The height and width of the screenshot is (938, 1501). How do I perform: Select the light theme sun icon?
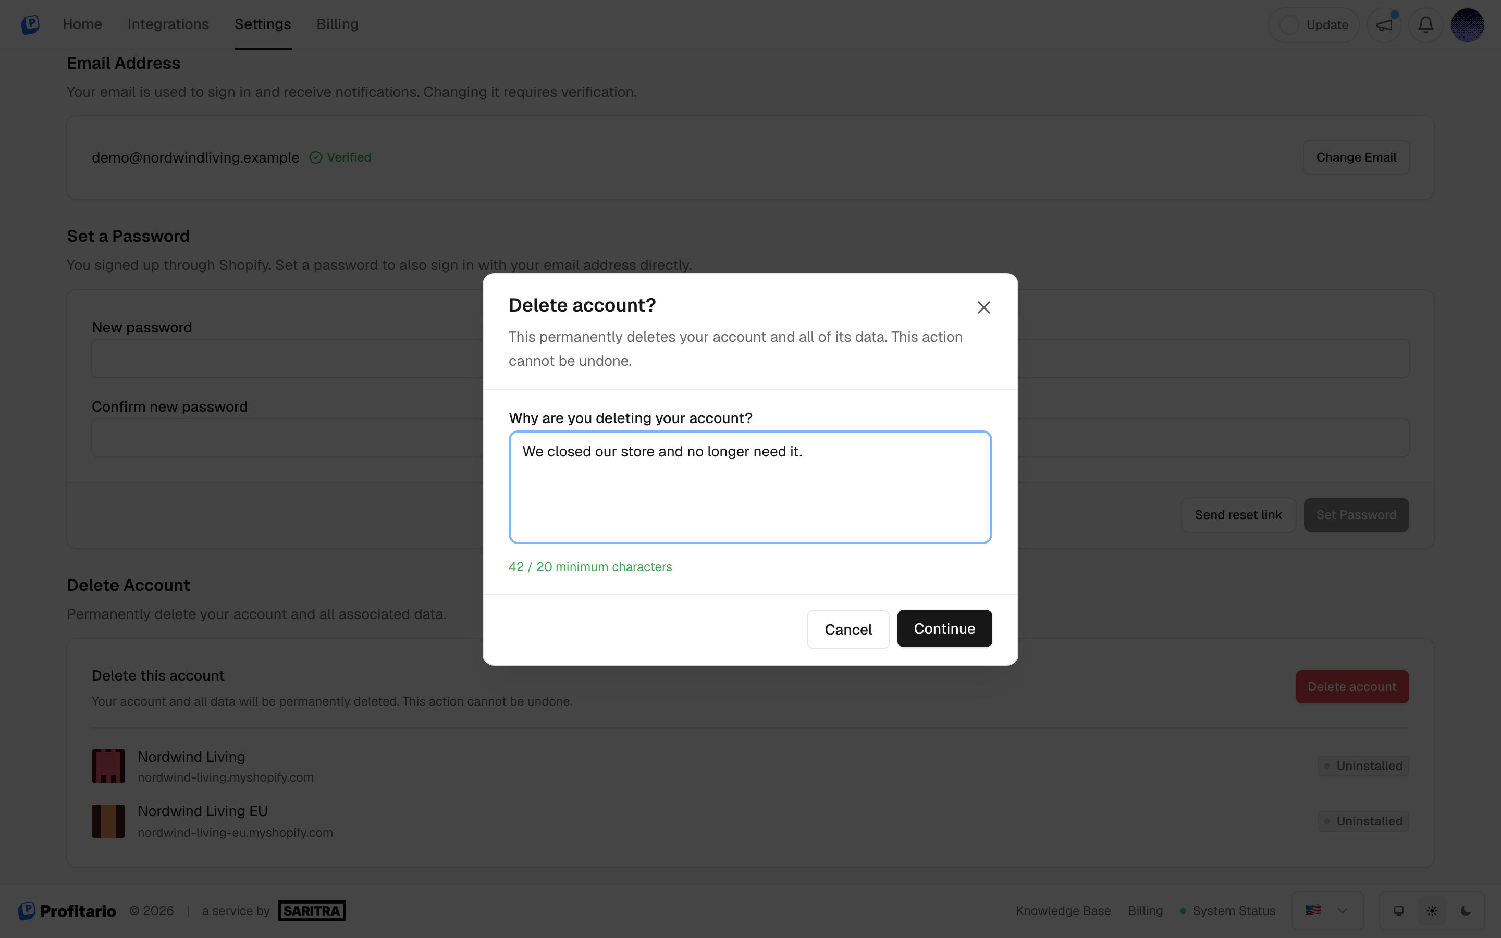point(1432,911)
